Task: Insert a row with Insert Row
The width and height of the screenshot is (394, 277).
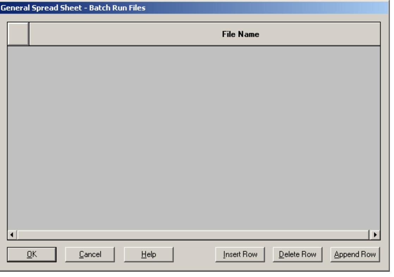Action: (x=240, y=254)
